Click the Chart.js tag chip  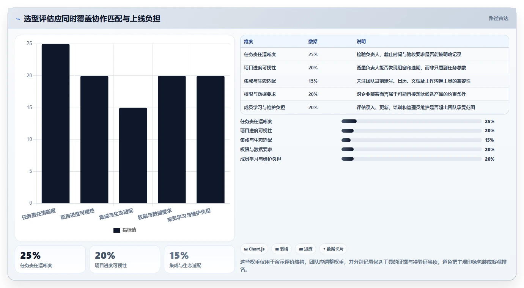pos(254,249)
